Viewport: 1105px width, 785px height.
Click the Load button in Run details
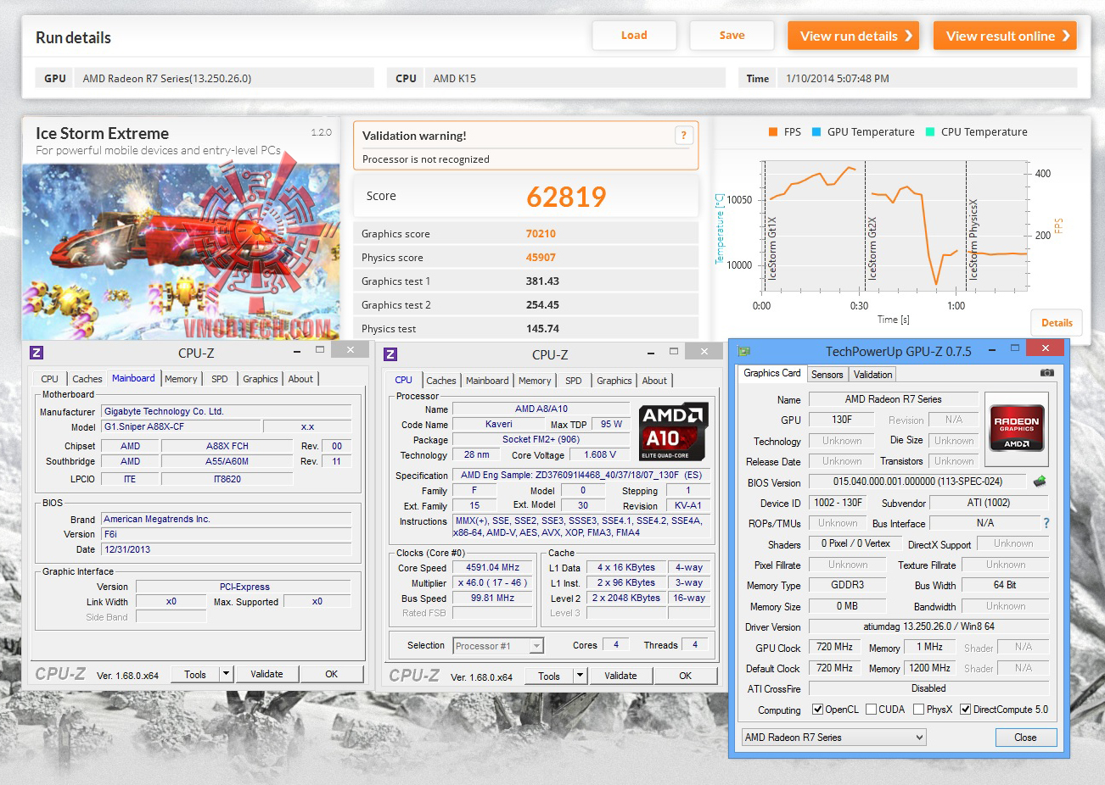(634, 36)
